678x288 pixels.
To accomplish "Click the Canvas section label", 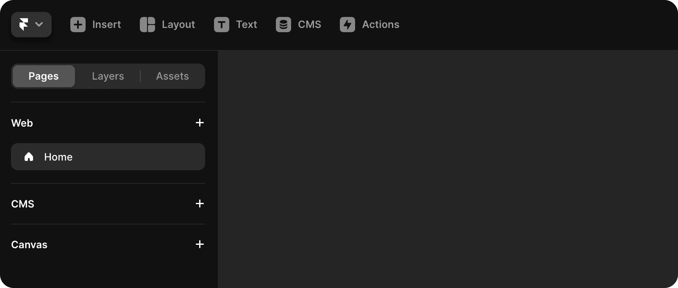I will point(29,244).
